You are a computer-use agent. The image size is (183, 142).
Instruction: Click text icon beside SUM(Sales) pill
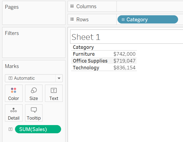point(11,129)
